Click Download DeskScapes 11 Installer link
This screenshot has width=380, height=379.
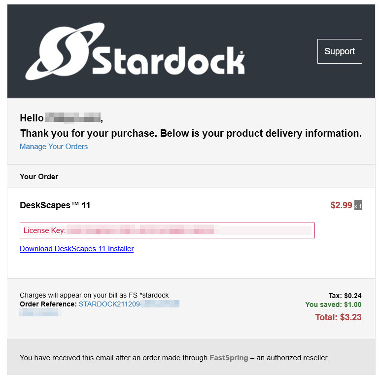click(x=76, y=249)
